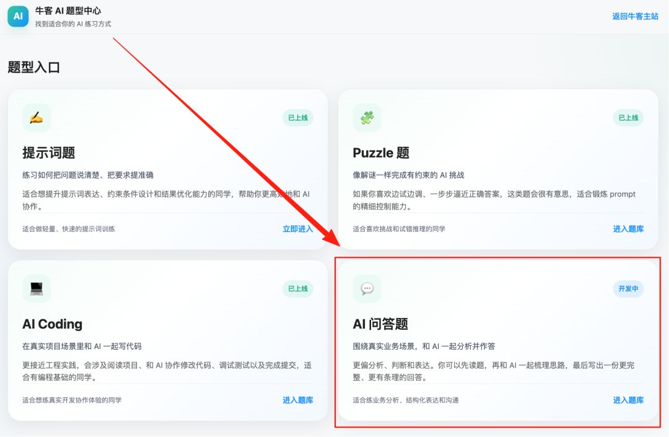Click 已上线 badge on 提示词题 card
This screenshot has width=669, height=437.
tap(298, 118)
